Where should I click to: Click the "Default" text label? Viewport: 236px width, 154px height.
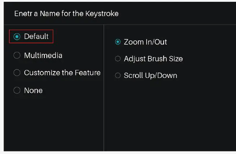point(36,36)
